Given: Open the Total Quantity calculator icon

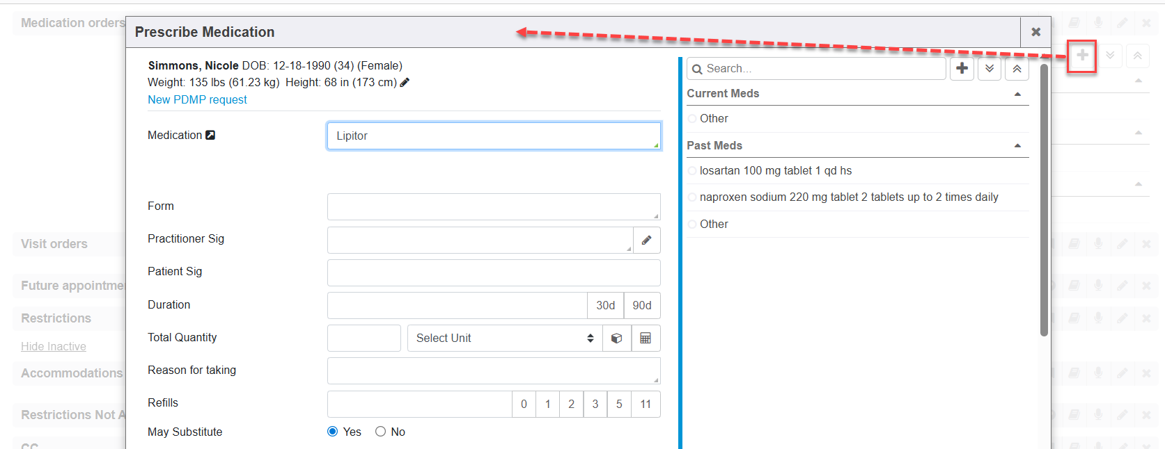Looking at the screenshot, I should coord(646,338).
